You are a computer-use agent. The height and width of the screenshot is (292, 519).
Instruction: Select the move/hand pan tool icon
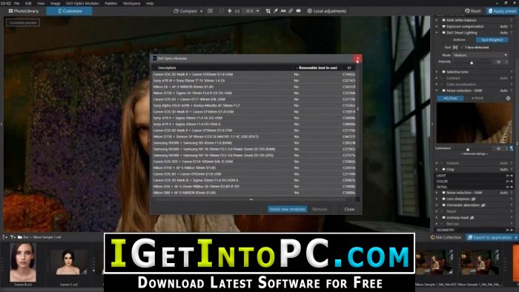tap(229, 11)
